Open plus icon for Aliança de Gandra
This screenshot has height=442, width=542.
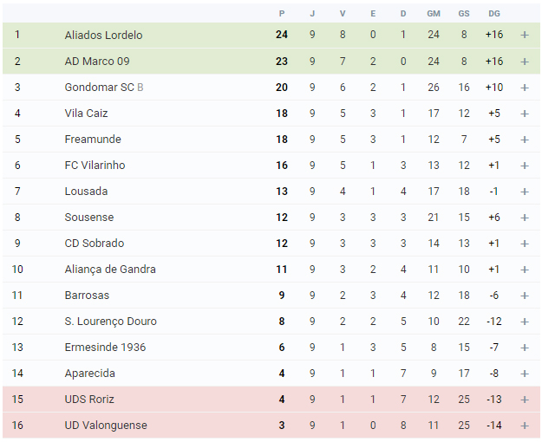tap(525, 270)
